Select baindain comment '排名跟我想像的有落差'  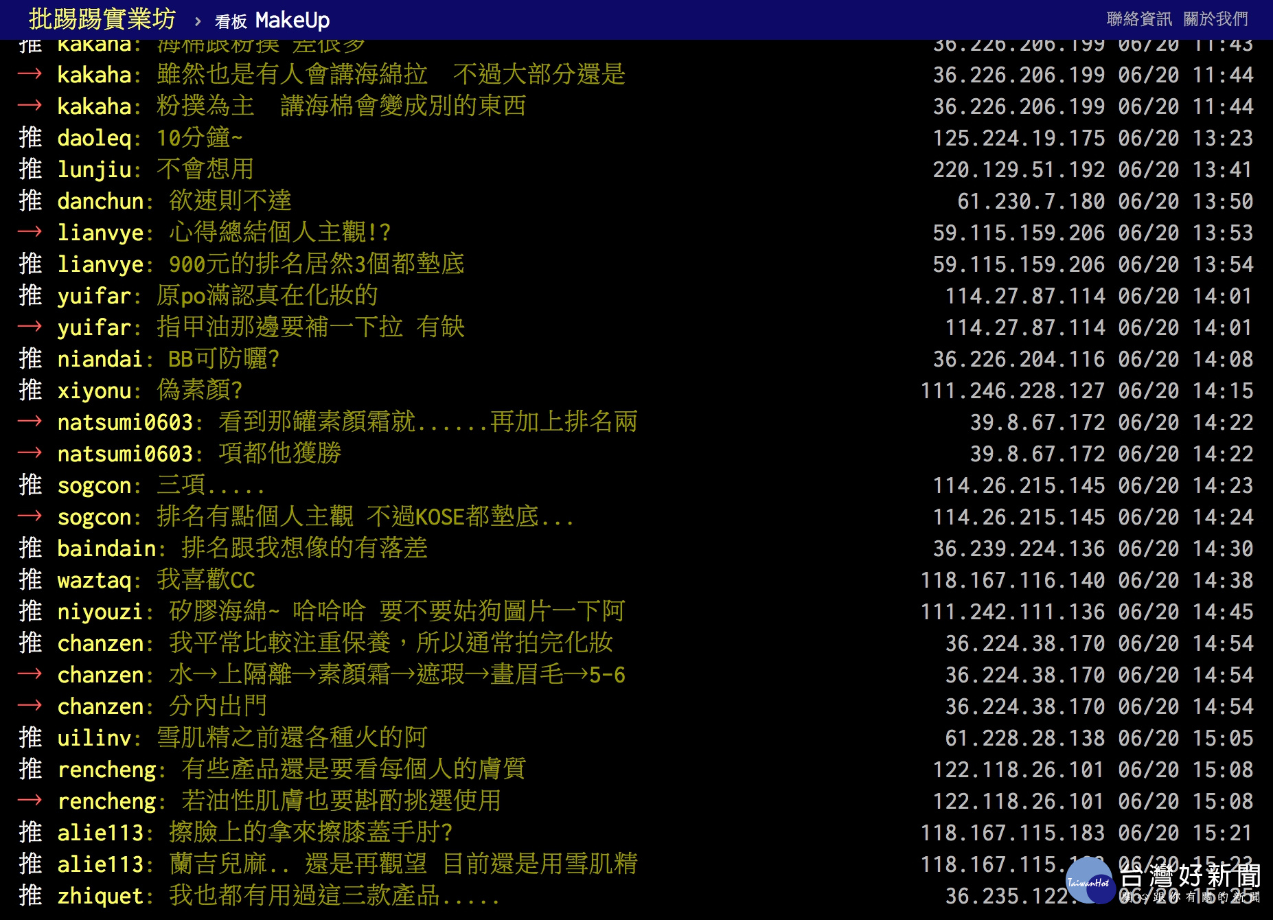(304, 549)
